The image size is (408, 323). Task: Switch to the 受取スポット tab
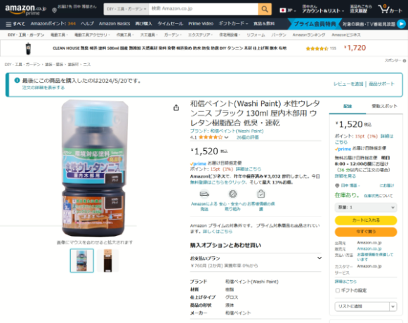coord(384,106)
